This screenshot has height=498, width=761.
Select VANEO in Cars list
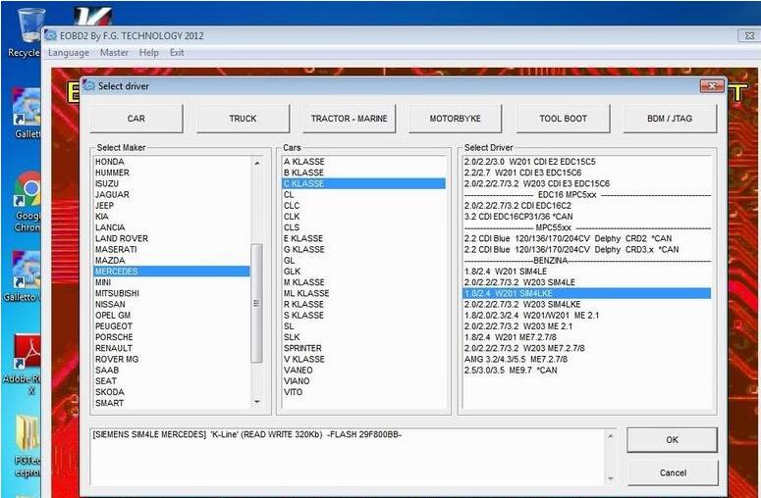363,371
